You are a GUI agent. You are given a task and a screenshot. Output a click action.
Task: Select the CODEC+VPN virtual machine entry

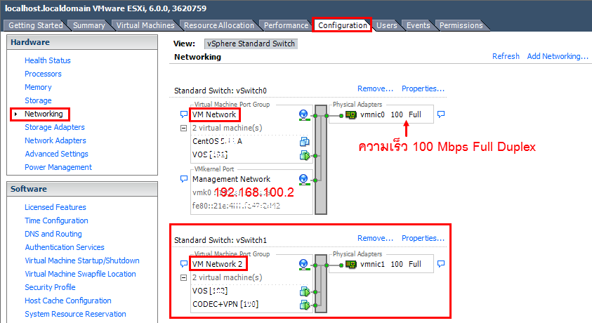click(225, 304)
